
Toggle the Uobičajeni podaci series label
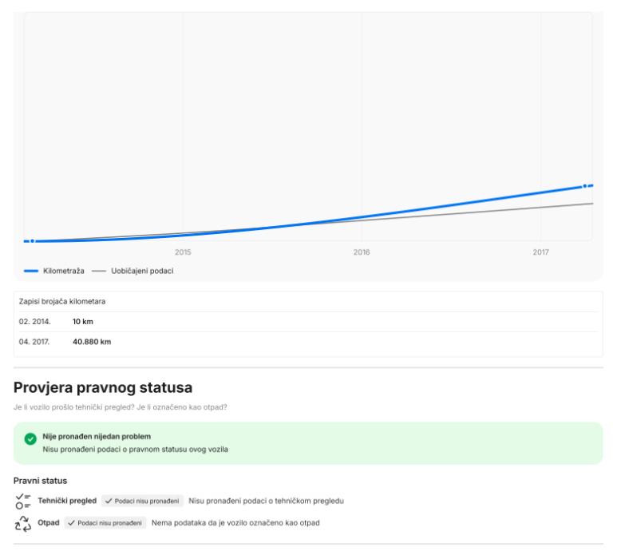(x=141, y=271)
